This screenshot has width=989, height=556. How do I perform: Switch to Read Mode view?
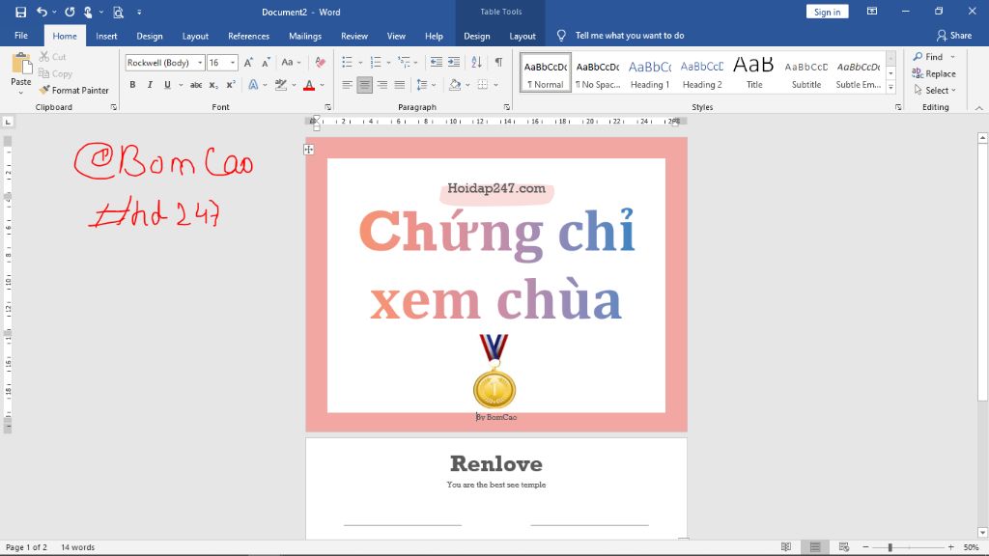click(786, 547)
